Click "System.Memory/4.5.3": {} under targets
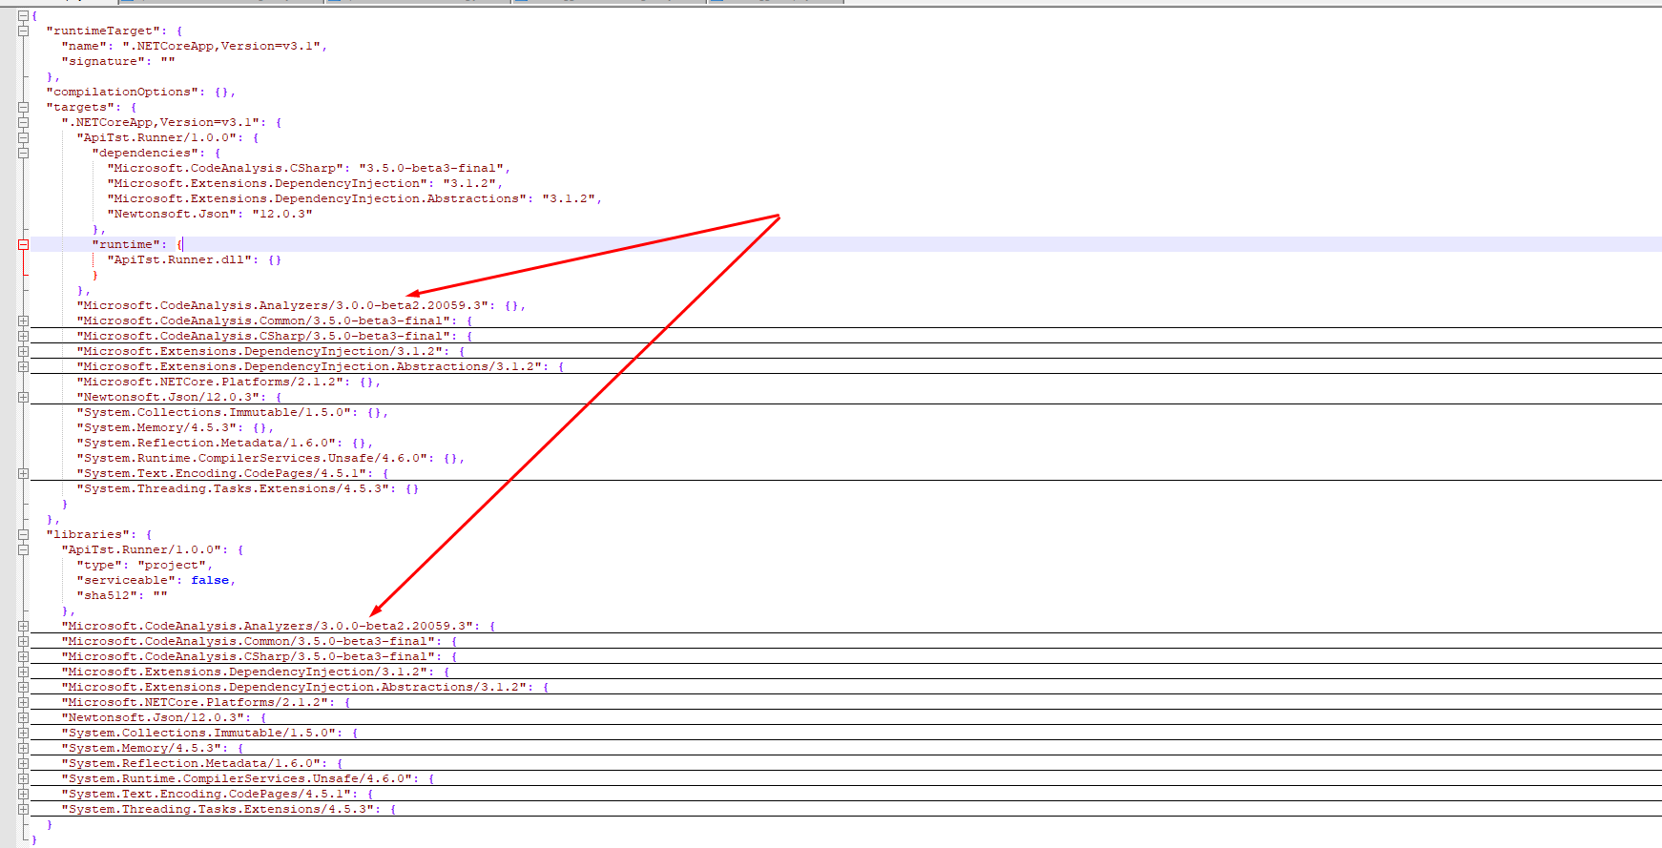The image size is (1662, 848). (176, 427)
